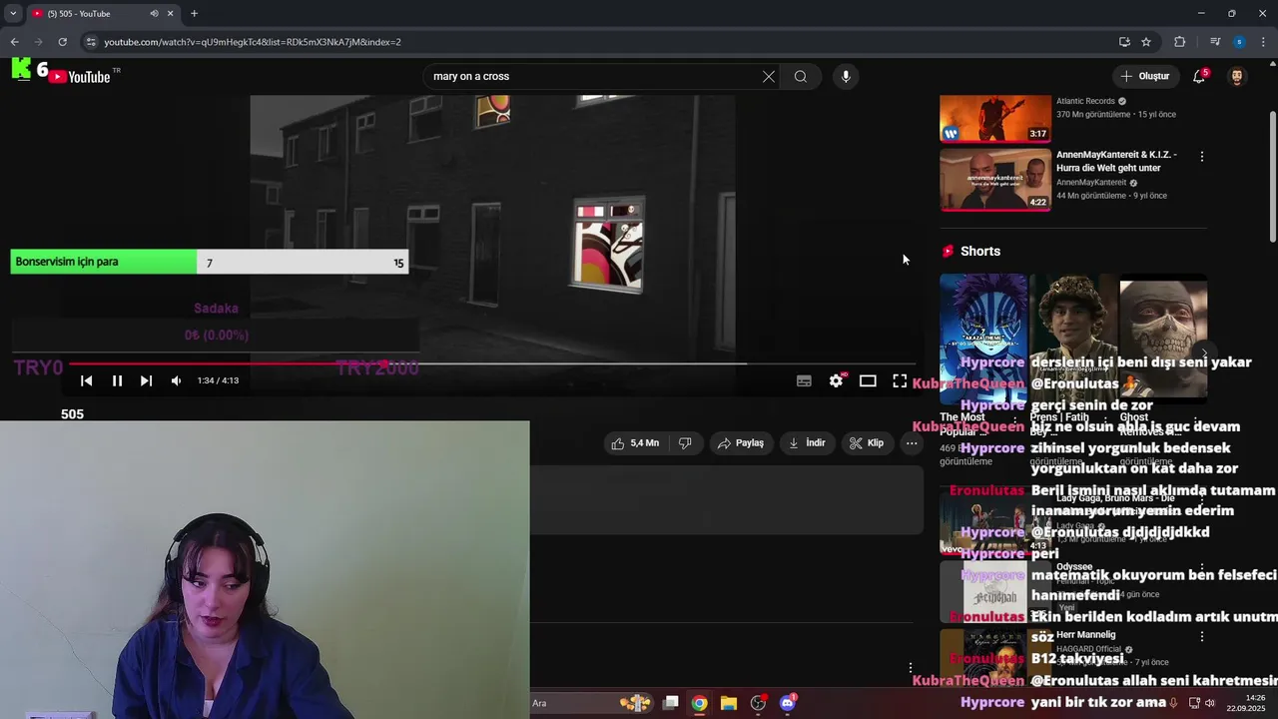
Task: Dislike the video with thumbs-down
Action: [685, 443]
